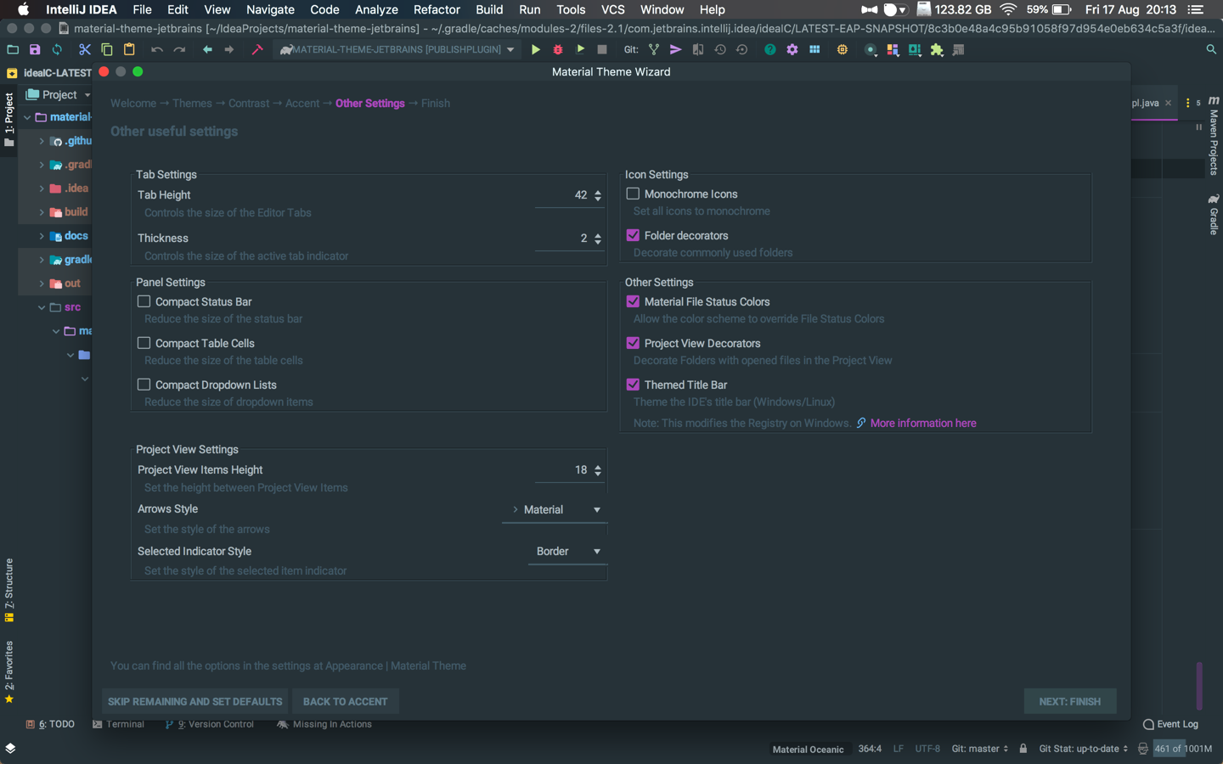Click the Search Everywhere magnifier icon

coord(1211,50)
